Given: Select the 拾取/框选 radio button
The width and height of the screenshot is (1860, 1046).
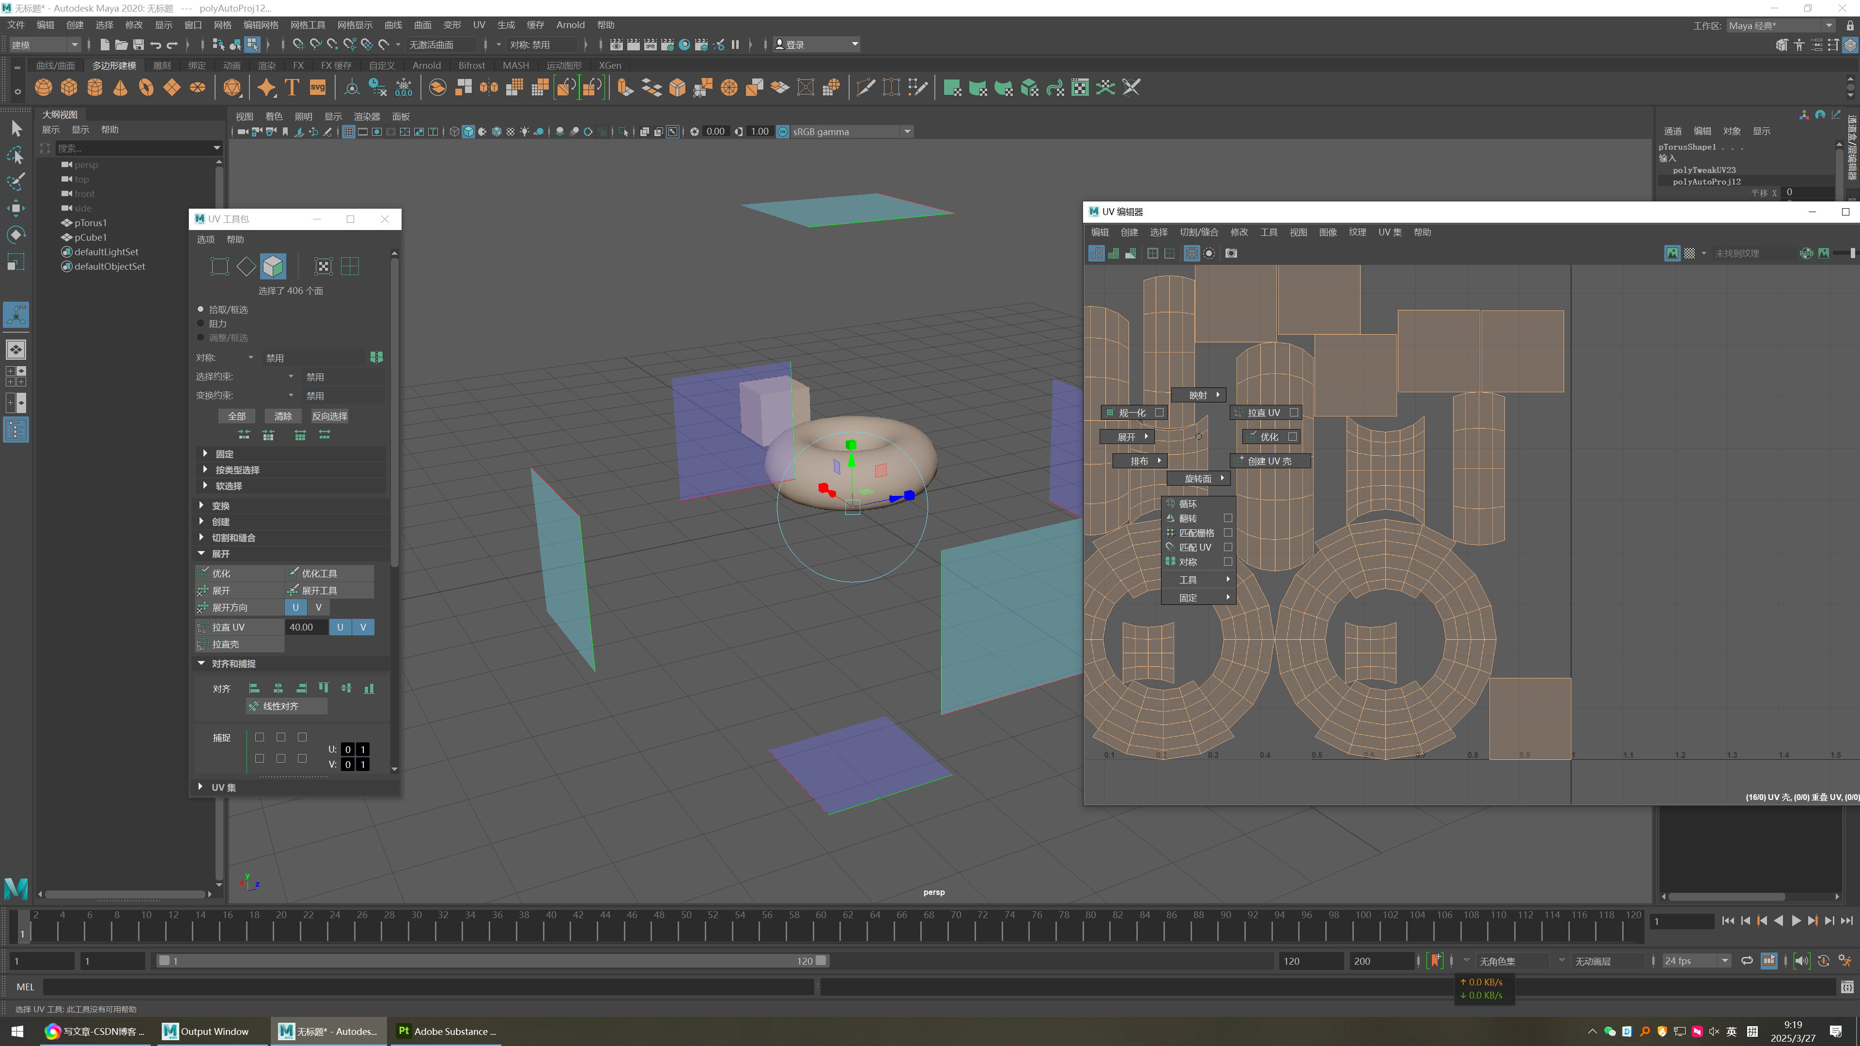Looking at the screenshot, I should [x=201, y=309].
